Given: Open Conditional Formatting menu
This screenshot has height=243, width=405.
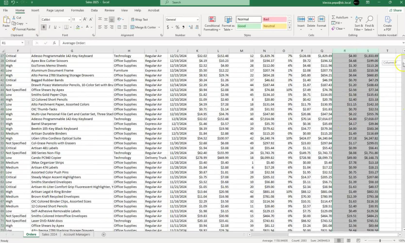Looking at the screenshot, I should pos(212,23).
